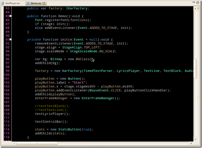The image size is (202, 148).
Task: Click stage.stageWidth on line 103
Action: tap(80, 86)
